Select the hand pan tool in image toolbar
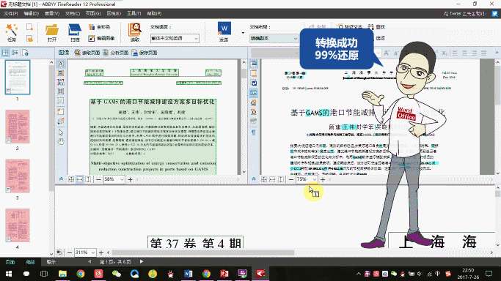Viewport: 501px width, 281px height. pos(61,142)
